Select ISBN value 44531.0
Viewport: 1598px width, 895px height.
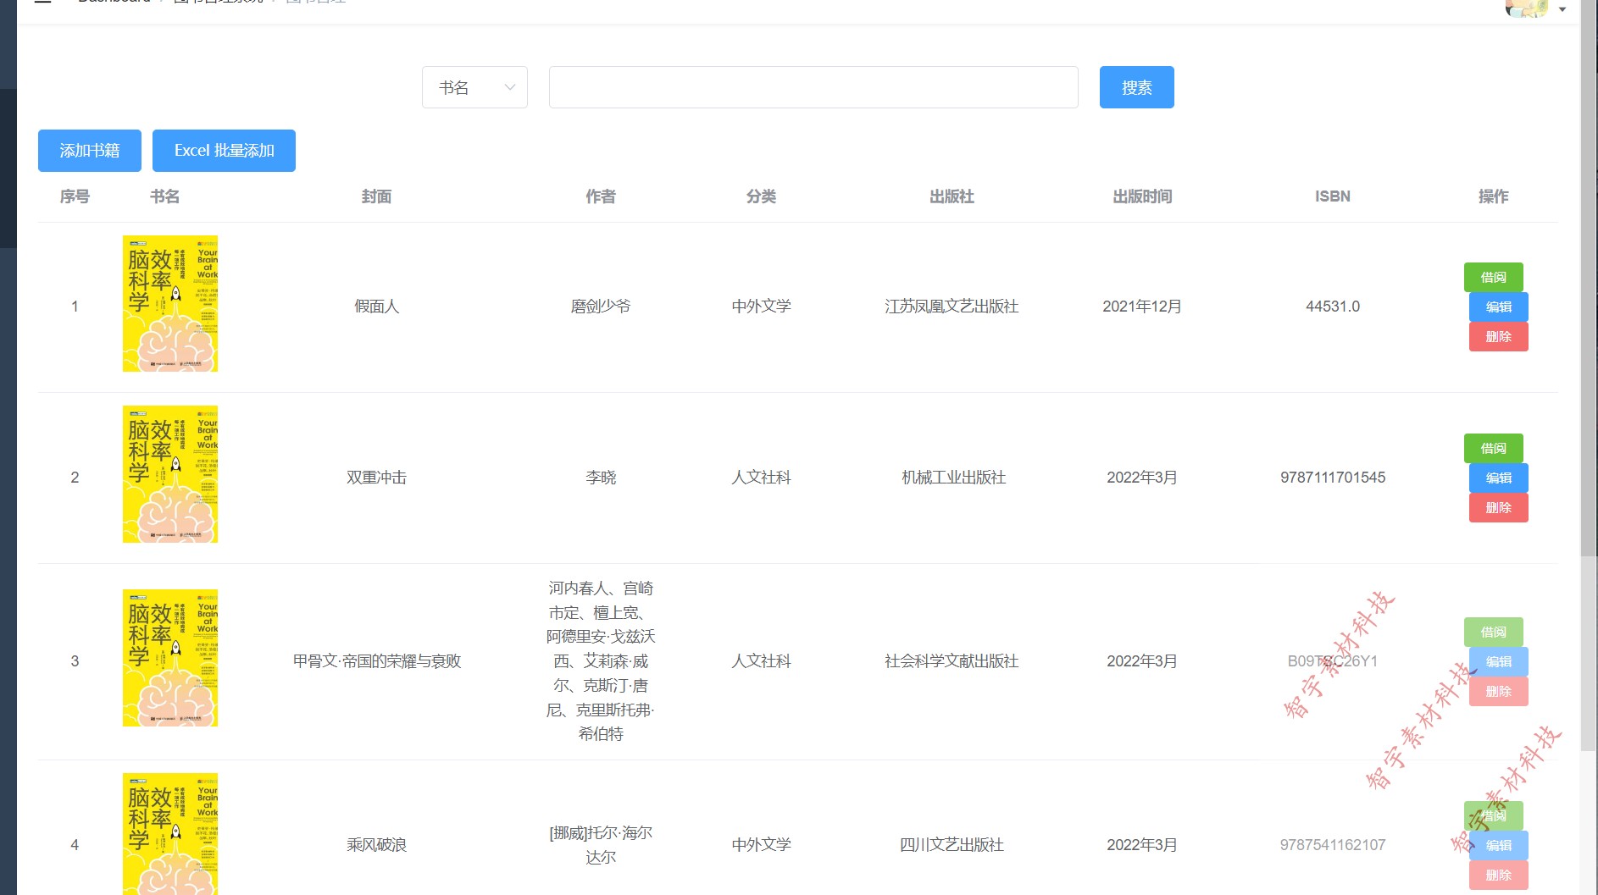pos(1333,307)
